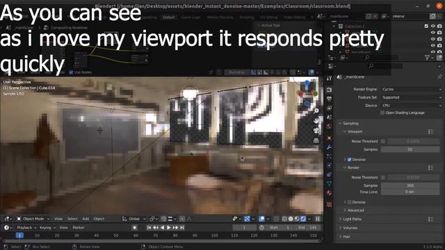
Task: Enable Open Shading Language checkbox
Action: tap(382, 112)
